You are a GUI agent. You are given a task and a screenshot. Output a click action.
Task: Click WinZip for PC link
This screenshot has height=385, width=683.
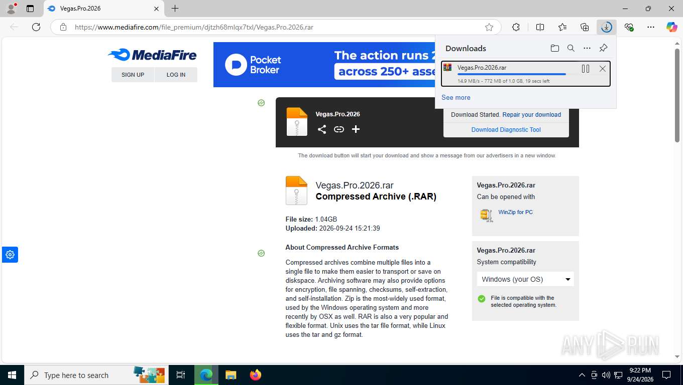tap(515, 212)
